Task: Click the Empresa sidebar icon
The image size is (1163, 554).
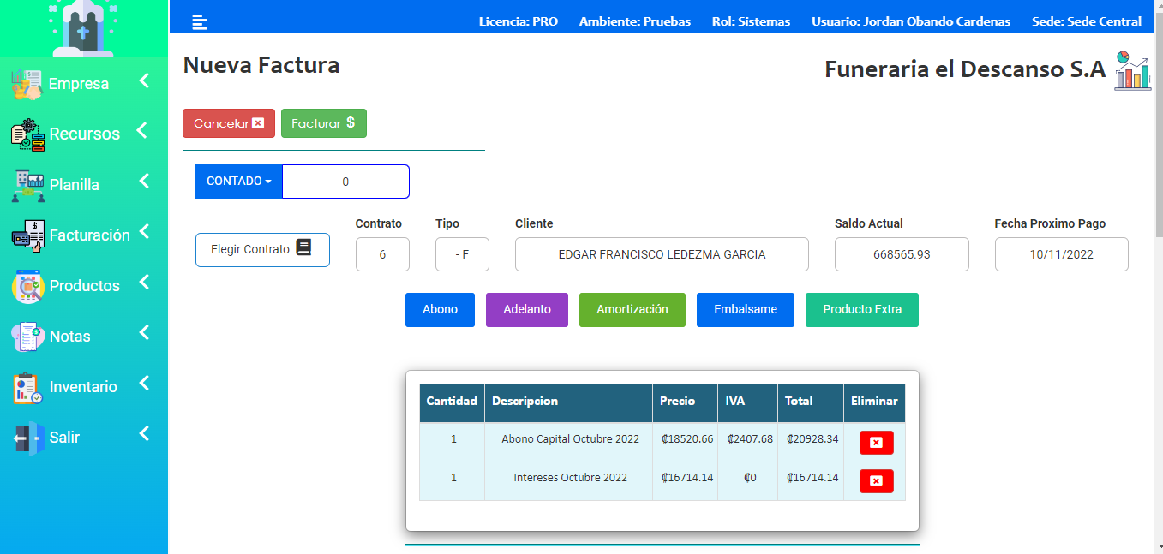Action: pyautogui.click(x=27, y=84)
